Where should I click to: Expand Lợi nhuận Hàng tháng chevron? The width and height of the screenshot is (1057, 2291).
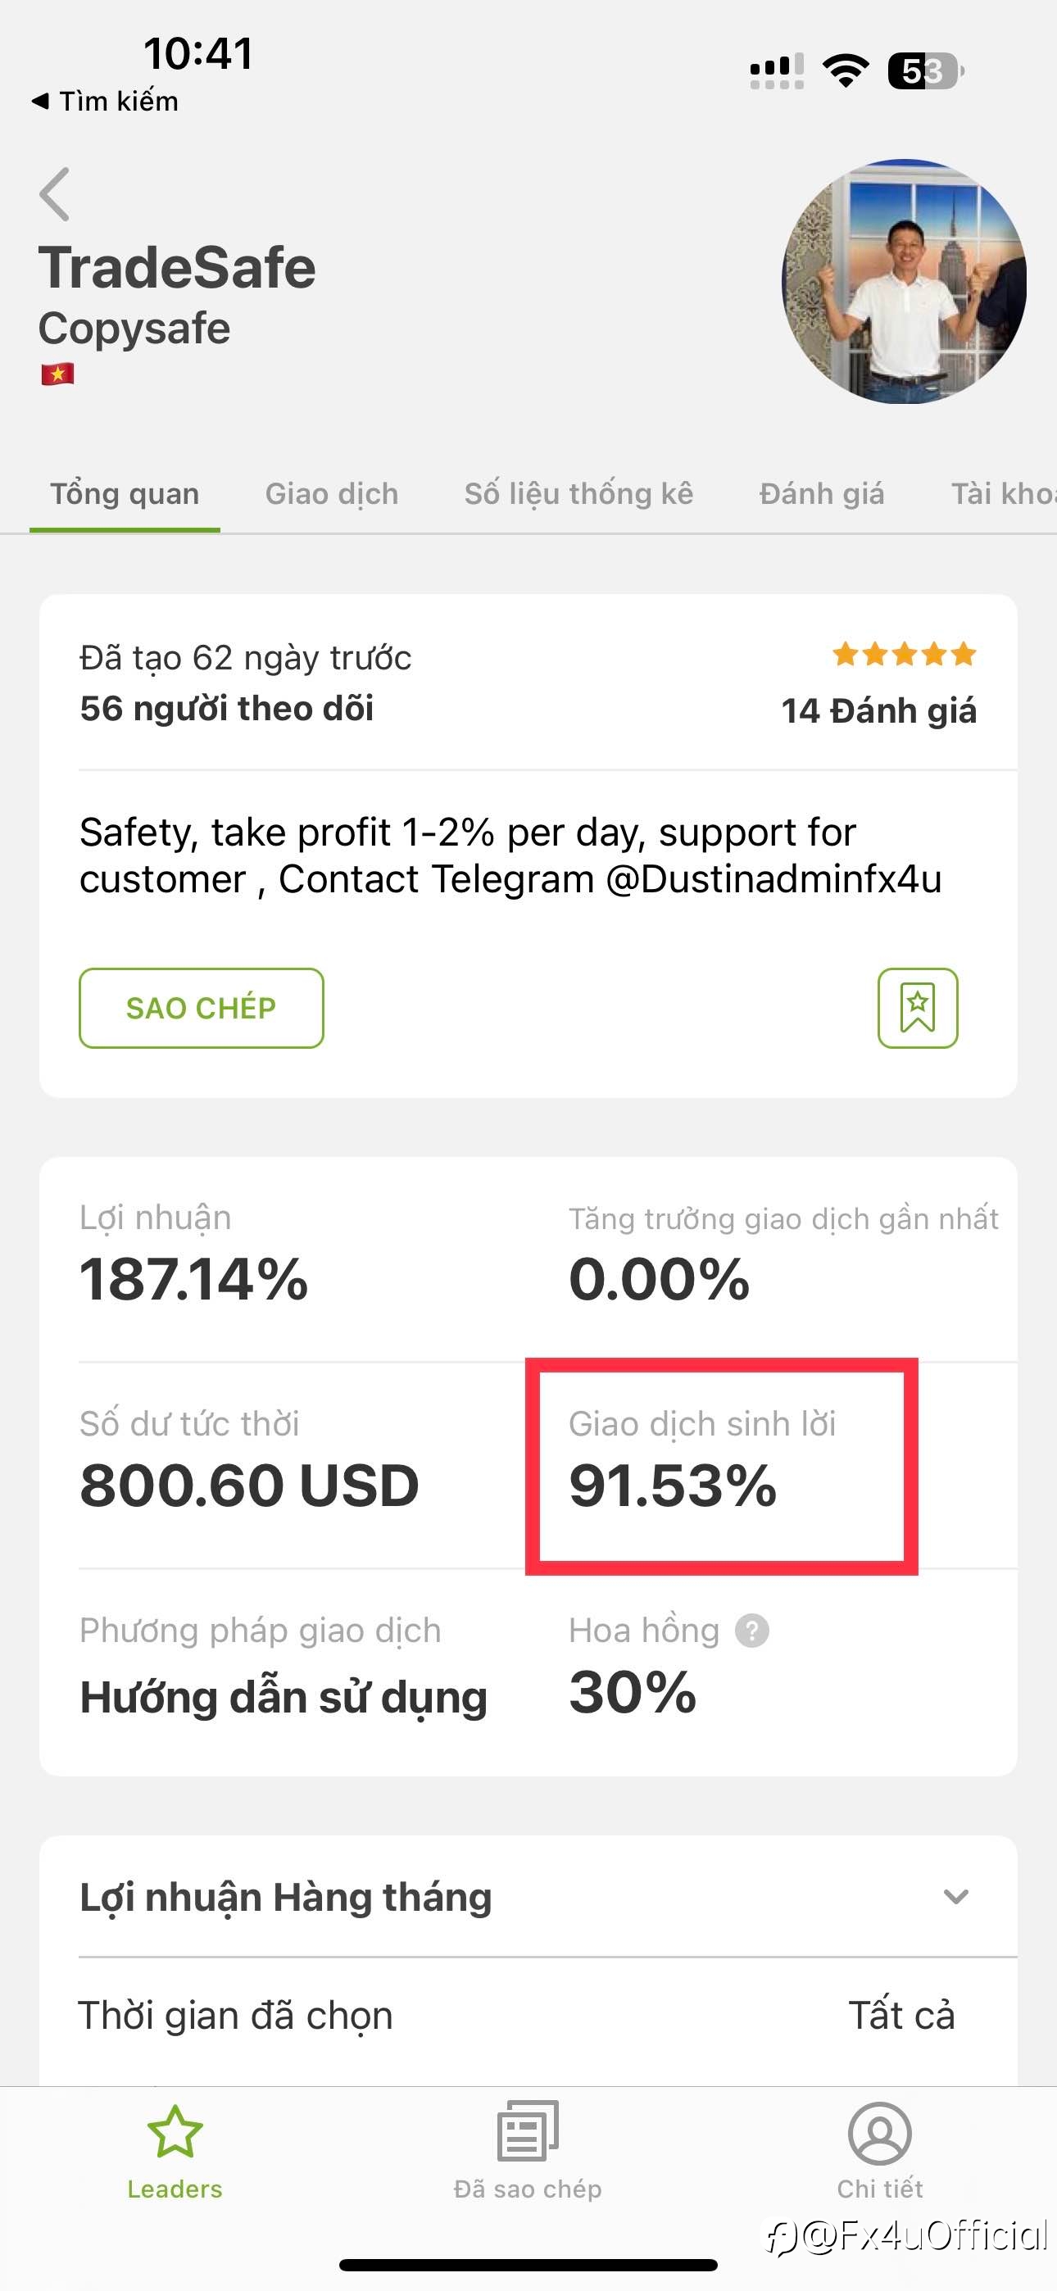coord(955,1897)
